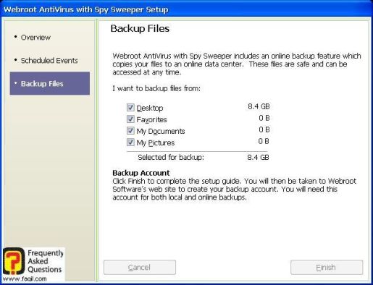Click the Favorites 0 B size value
Viewport: 373px width, 285px height.
264,118
